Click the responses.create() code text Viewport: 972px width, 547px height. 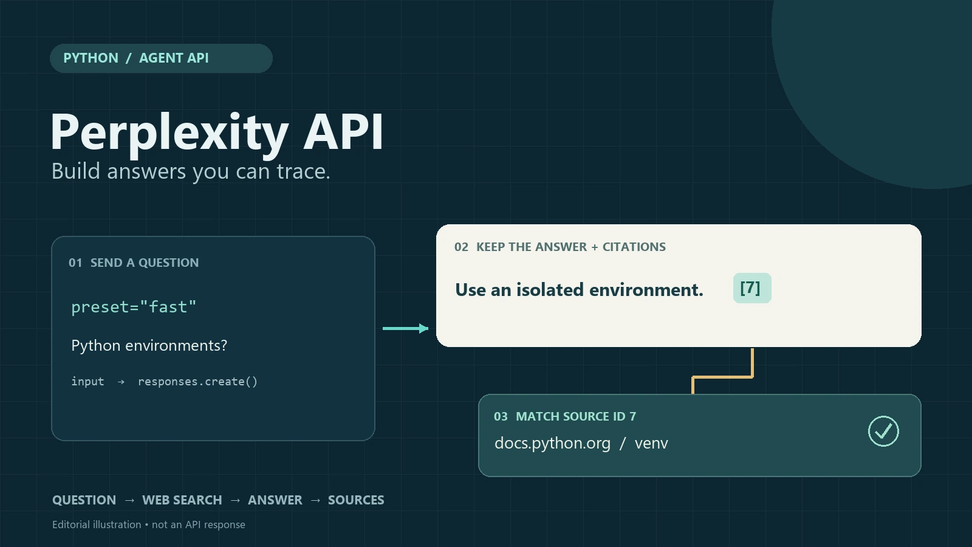[x=197, y=382]
